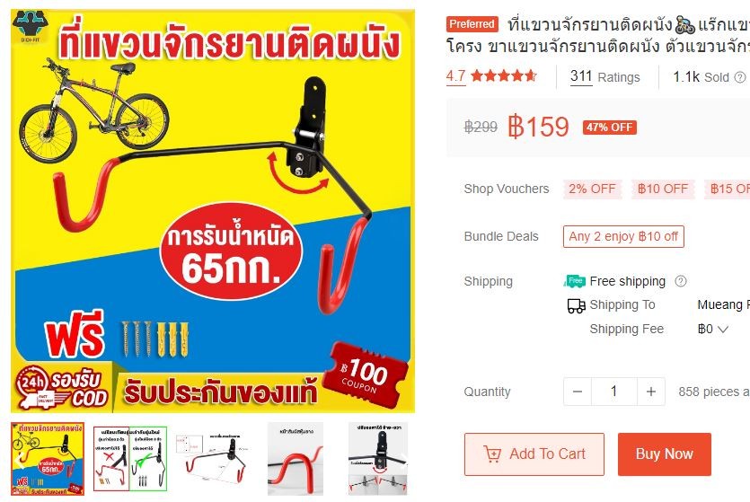The height and width of the screenshot is (502, 750).
Task: Click the green Free shipping truck icon
Action: point(575,281)
